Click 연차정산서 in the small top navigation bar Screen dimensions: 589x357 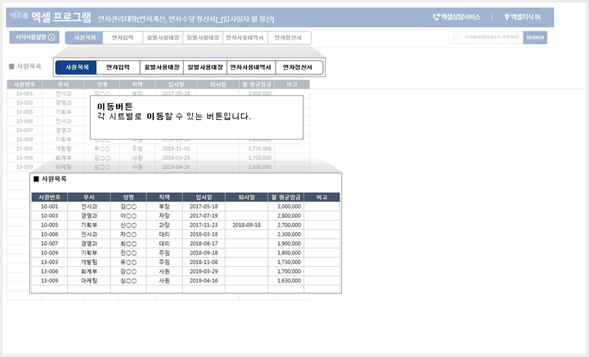pos(289,38)
